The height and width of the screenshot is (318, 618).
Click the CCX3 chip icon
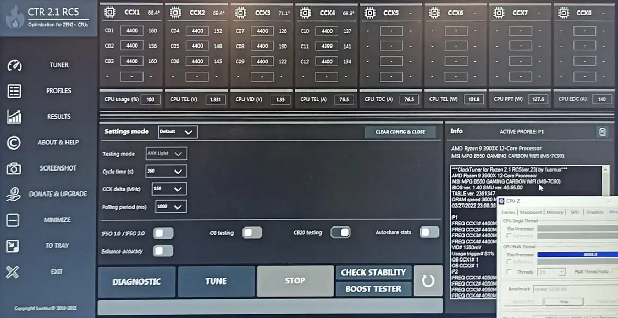tap(240, 13)
